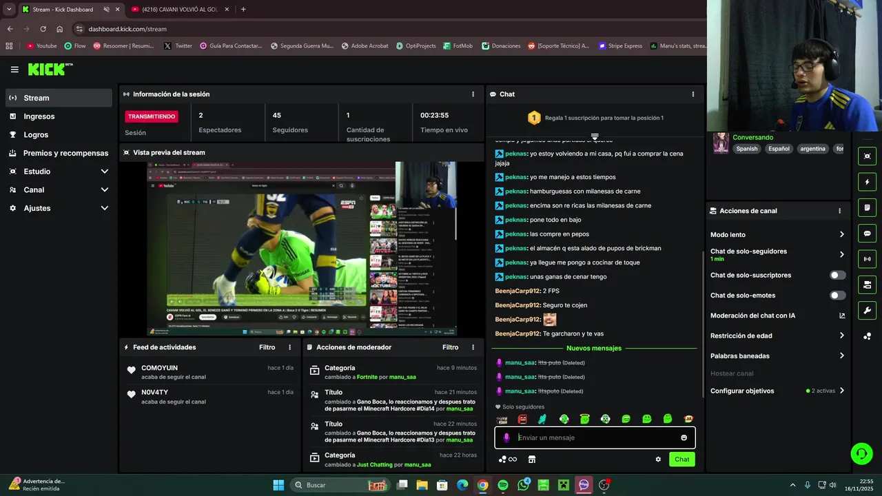Toggle Chat de solo-emotes switch
The image size is (882, 496).
point(837,296)
